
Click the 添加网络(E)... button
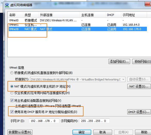coord(119,61)
